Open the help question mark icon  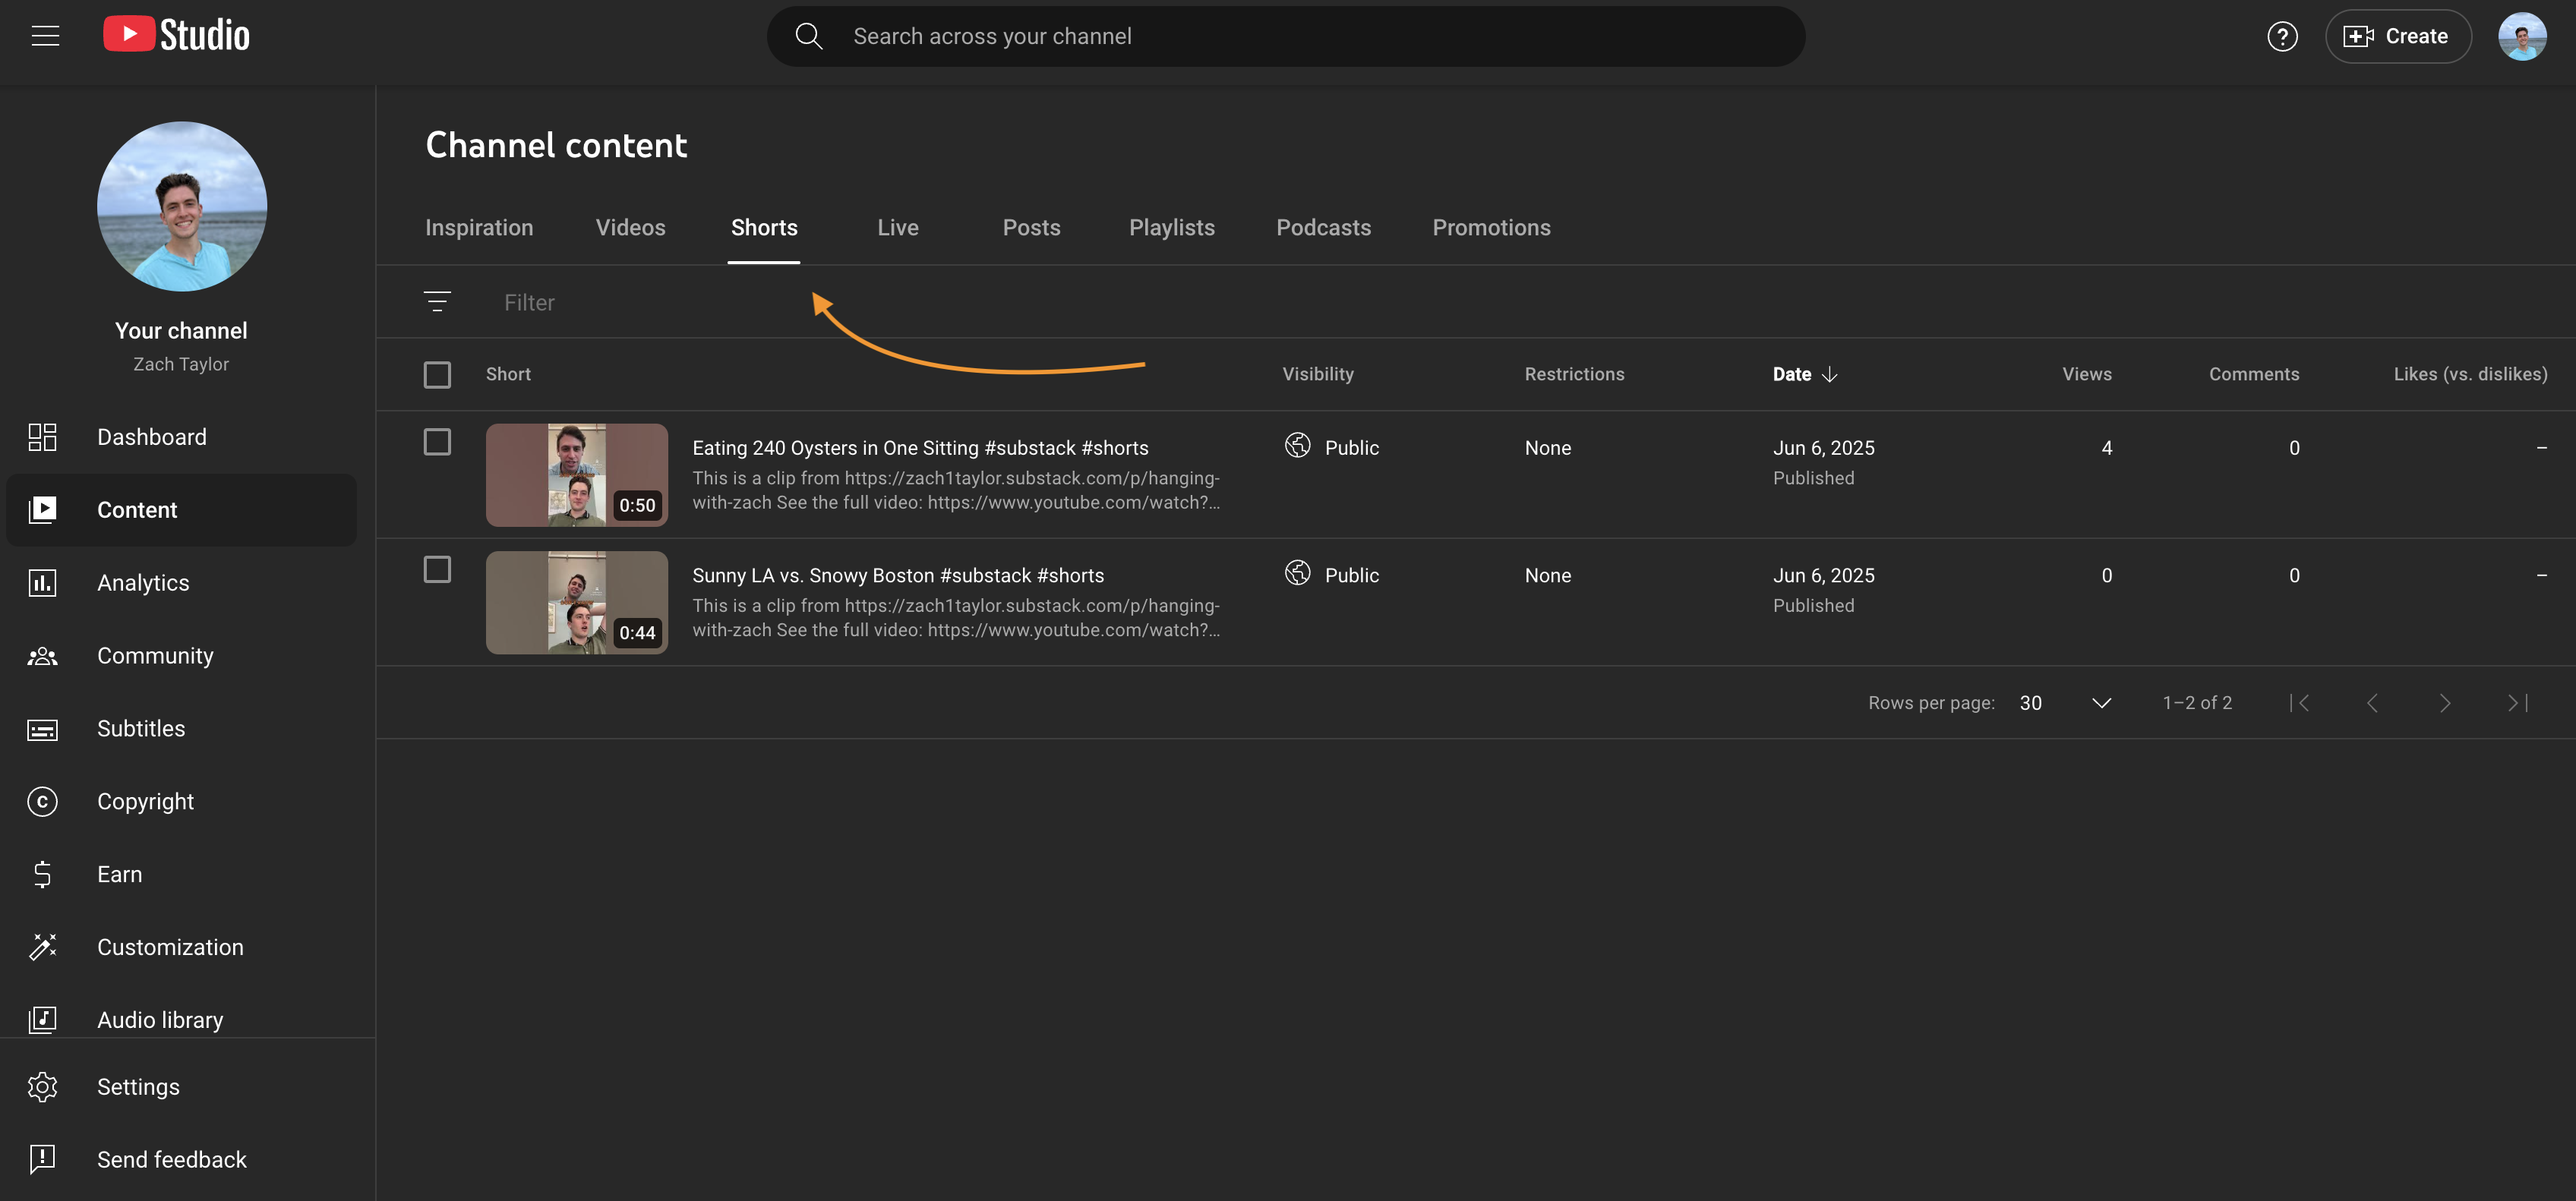point(2281,36)
